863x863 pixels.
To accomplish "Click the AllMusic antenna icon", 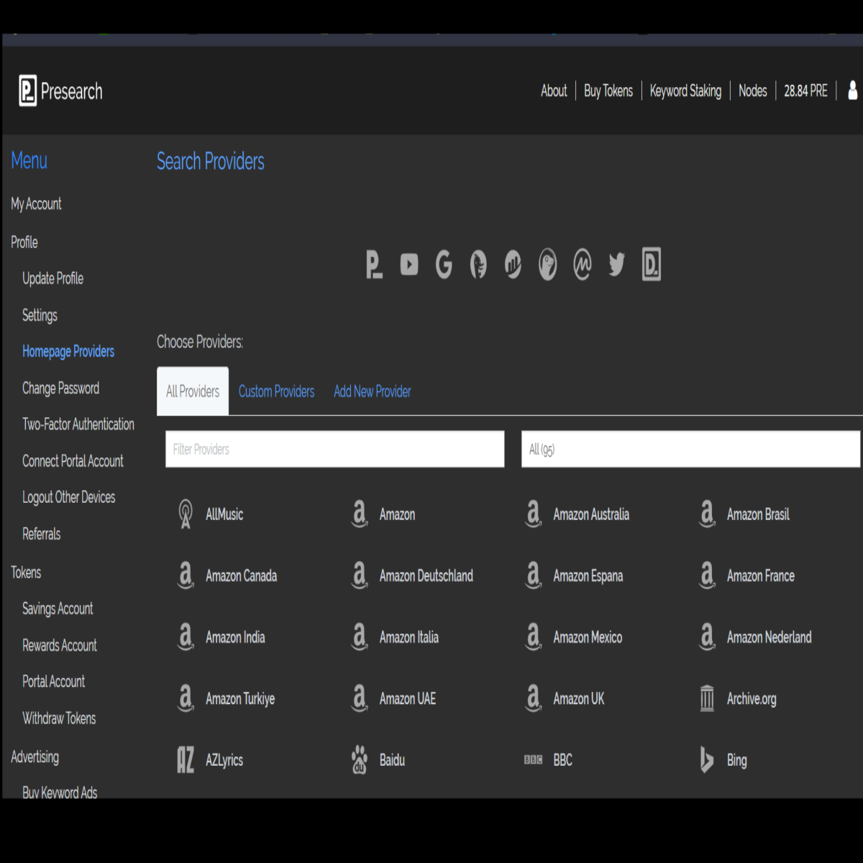I will (186, 514).
